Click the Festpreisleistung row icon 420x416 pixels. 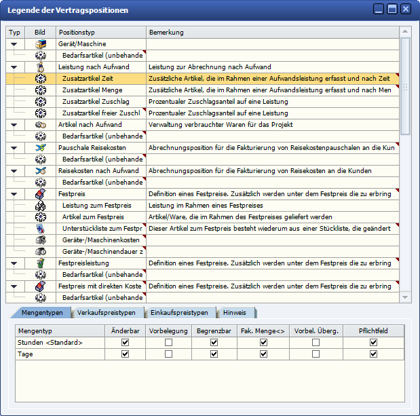pyautogui.click(x=41, y=263)
